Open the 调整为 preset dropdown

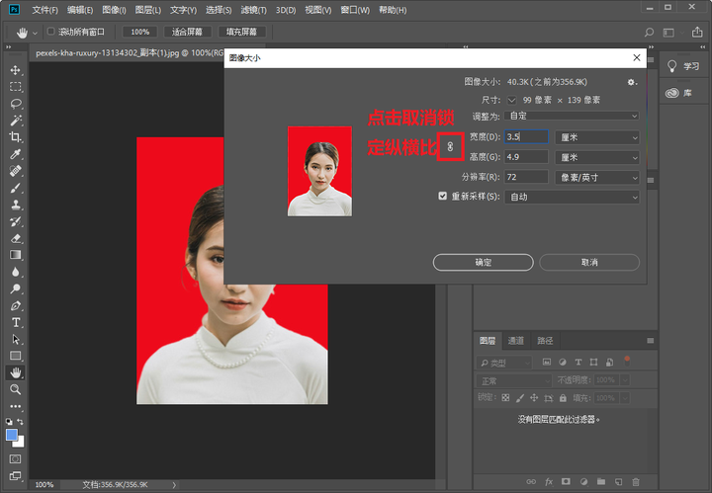[572, 117]
